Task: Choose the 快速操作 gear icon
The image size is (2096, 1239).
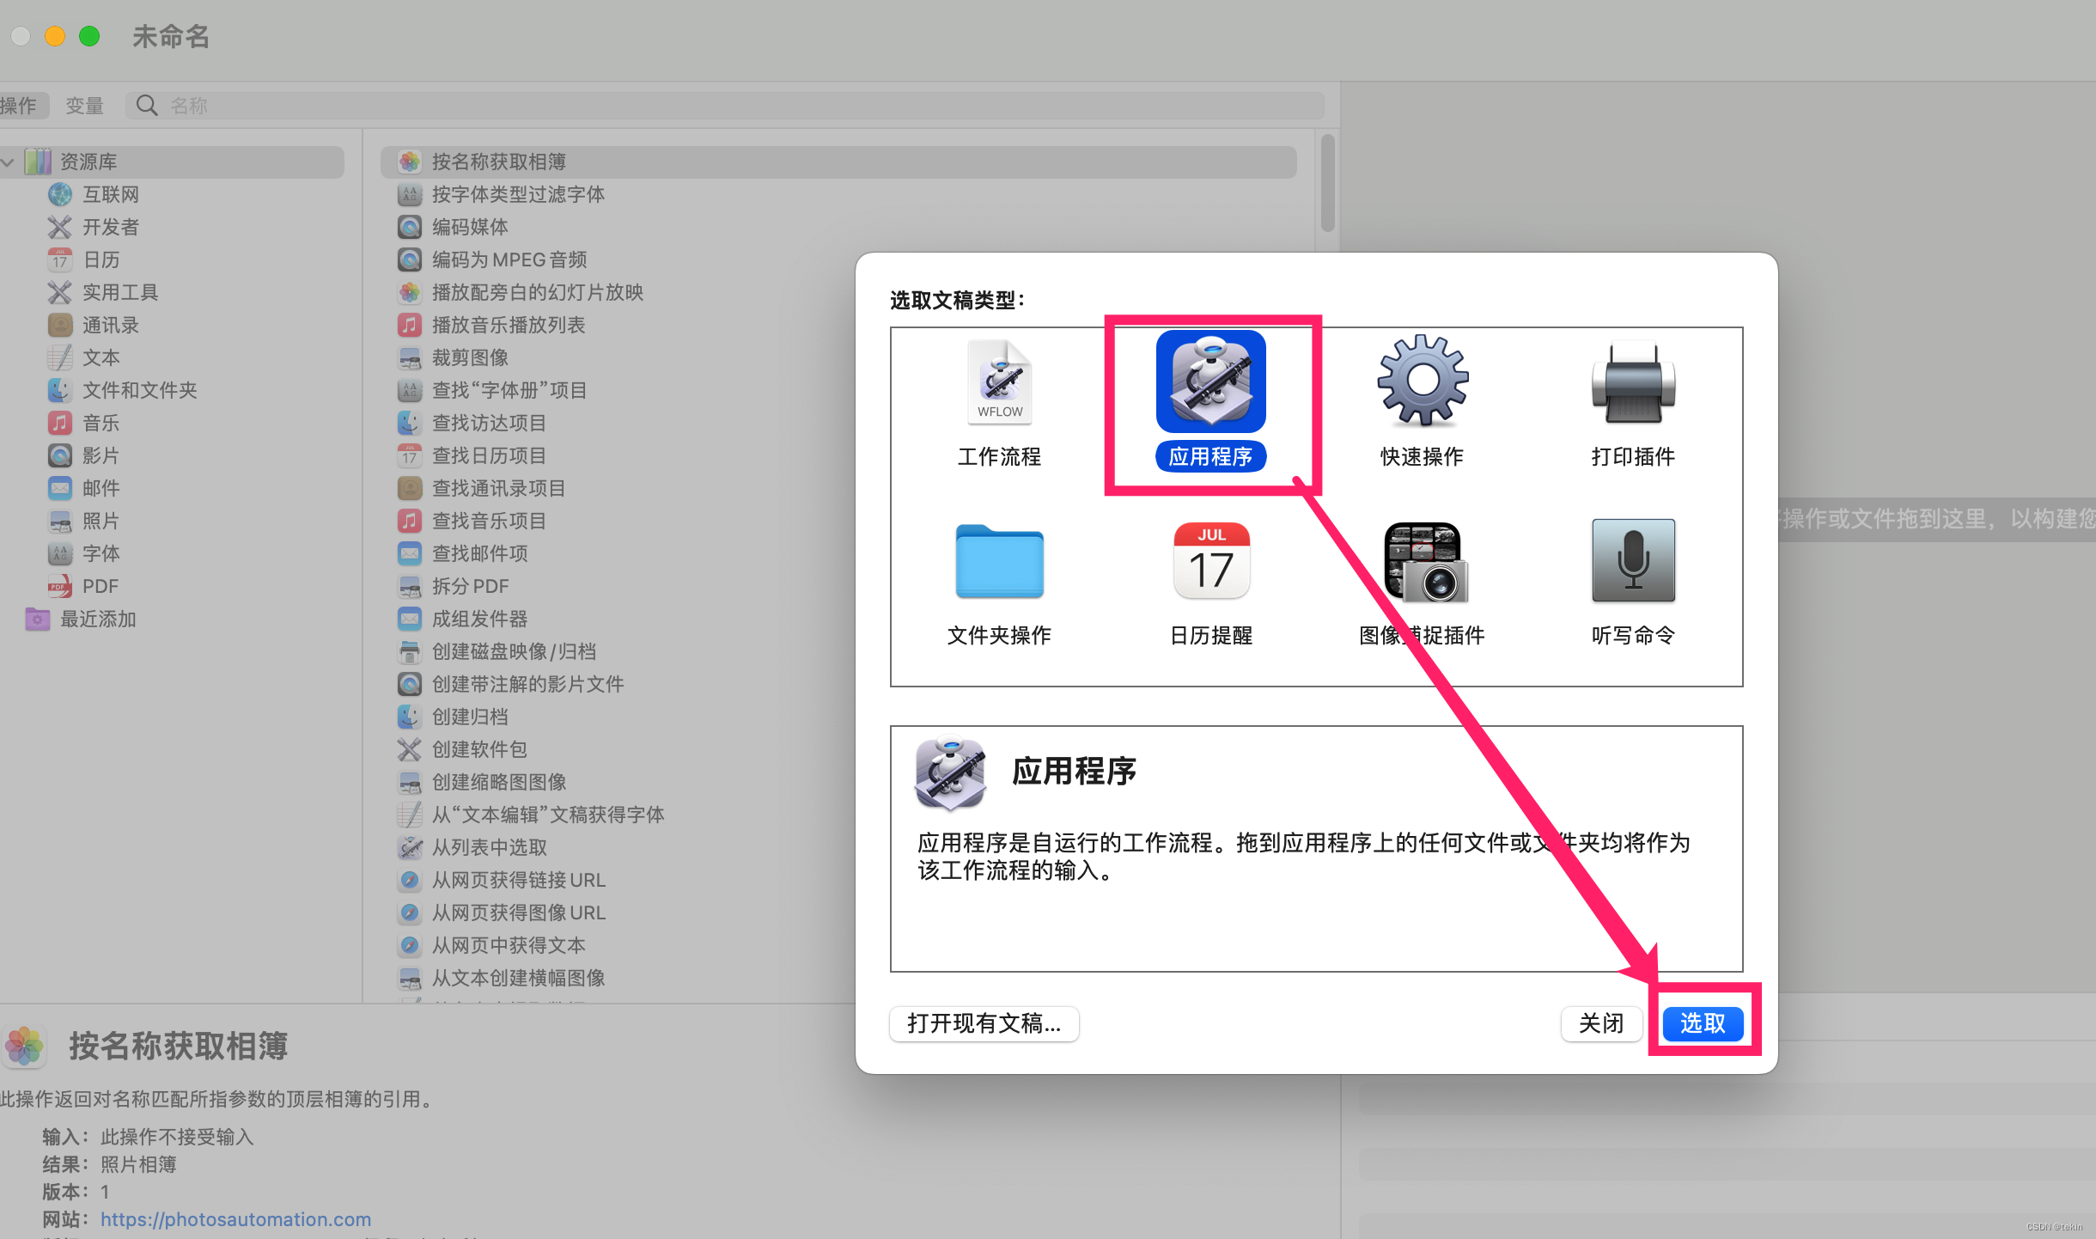Action: pyautogui.click(x=1422, y=381)
